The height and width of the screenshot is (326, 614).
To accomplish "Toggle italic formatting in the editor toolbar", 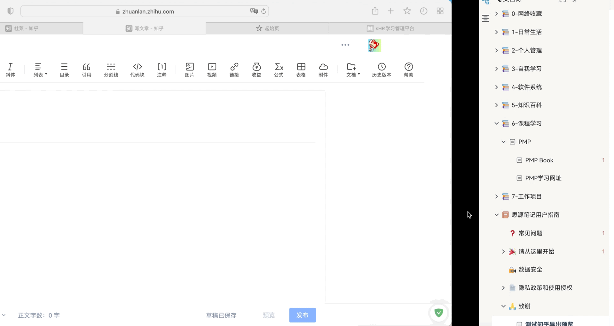I will point(11,70).
